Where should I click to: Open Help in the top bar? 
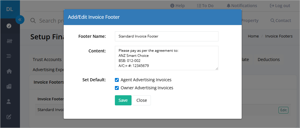(177, 6)
